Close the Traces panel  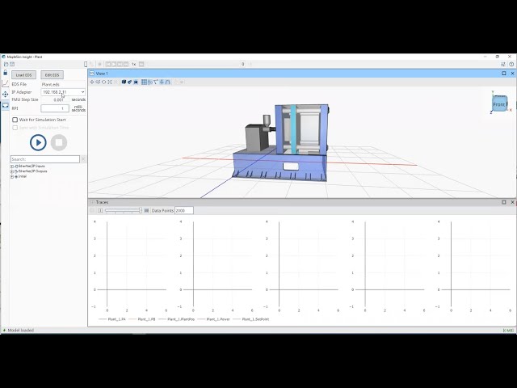[x=512, y=202]
